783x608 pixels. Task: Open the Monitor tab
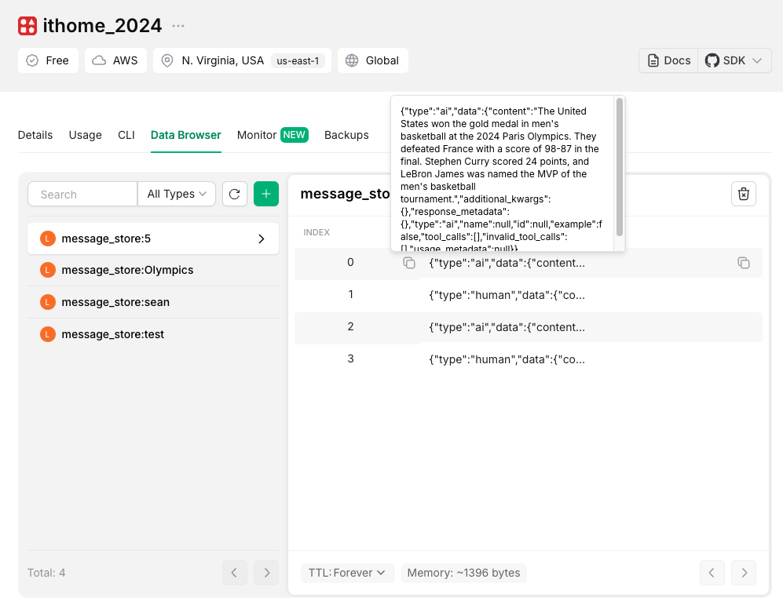click(257, 135)
